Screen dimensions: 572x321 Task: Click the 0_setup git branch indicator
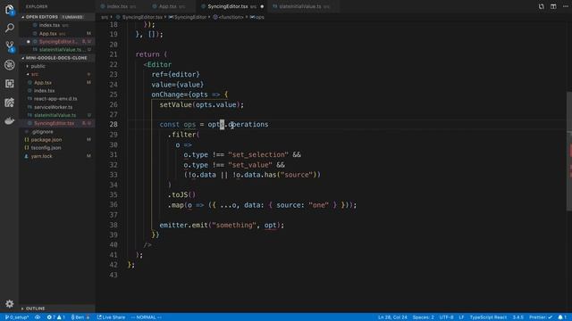click(x=17, y=317)
